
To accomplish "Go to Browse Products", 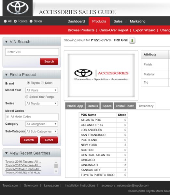I will click(x=81, y=30).
